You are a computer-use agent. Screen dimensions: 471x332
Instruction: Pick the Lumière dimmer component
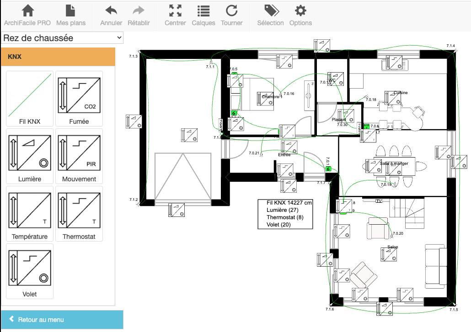click(30, 156)
